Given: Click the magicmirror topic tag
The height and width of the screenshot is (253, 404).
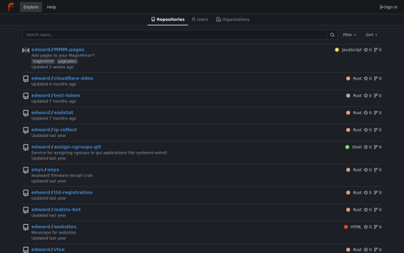Looking at the screenshot, I should pos(43,61).
